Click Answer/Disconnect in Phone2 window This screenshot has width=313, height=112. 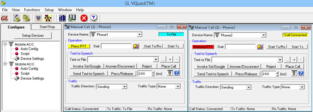[x=244, y=67]
